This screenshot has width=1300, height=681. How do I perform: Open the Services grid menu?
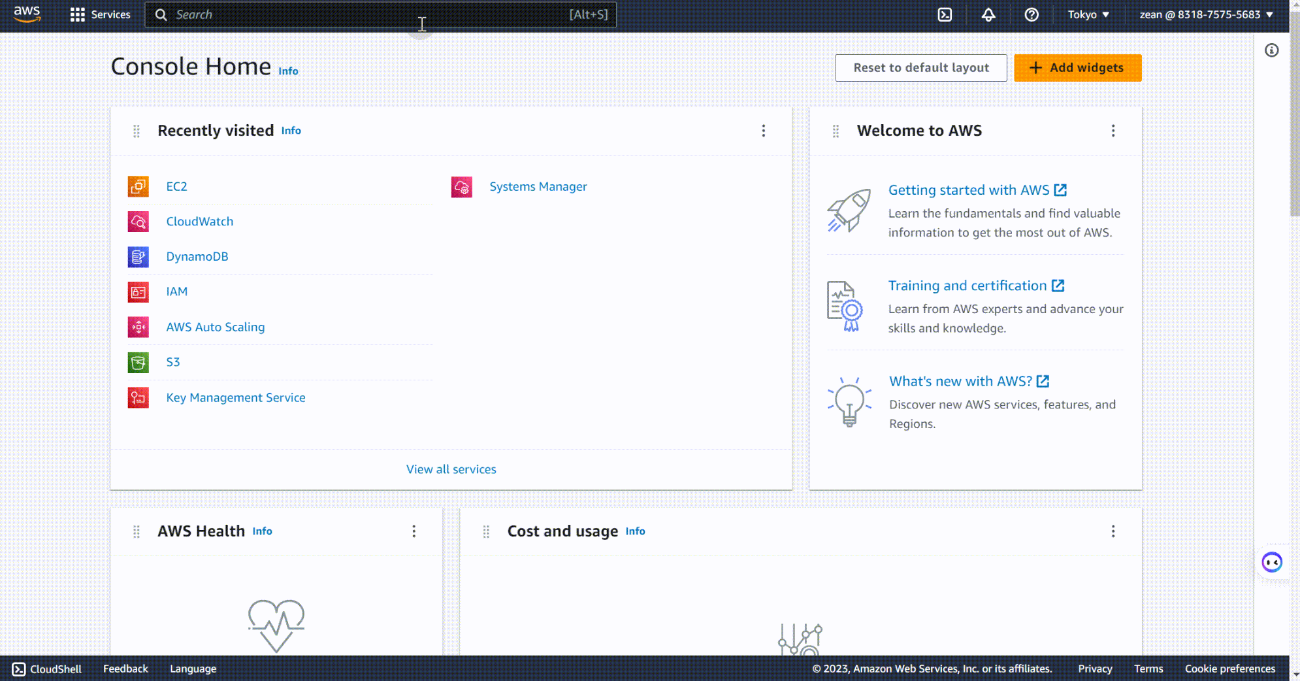pyautogui.click(x=100, y=14)
